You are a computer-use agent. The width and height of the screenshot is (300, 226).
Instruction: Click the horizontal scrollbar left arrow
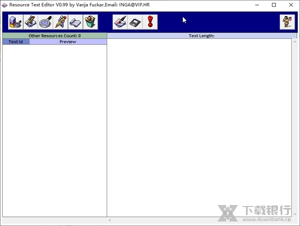109,220
